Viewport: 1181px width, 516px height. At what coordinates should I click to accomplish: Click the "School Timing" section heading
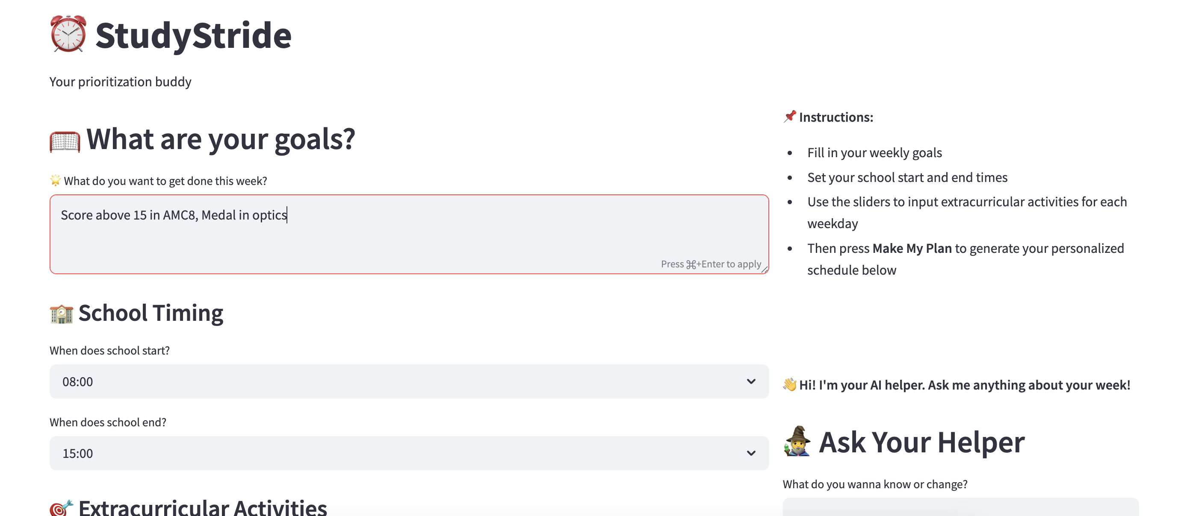[x=151, y=313]
